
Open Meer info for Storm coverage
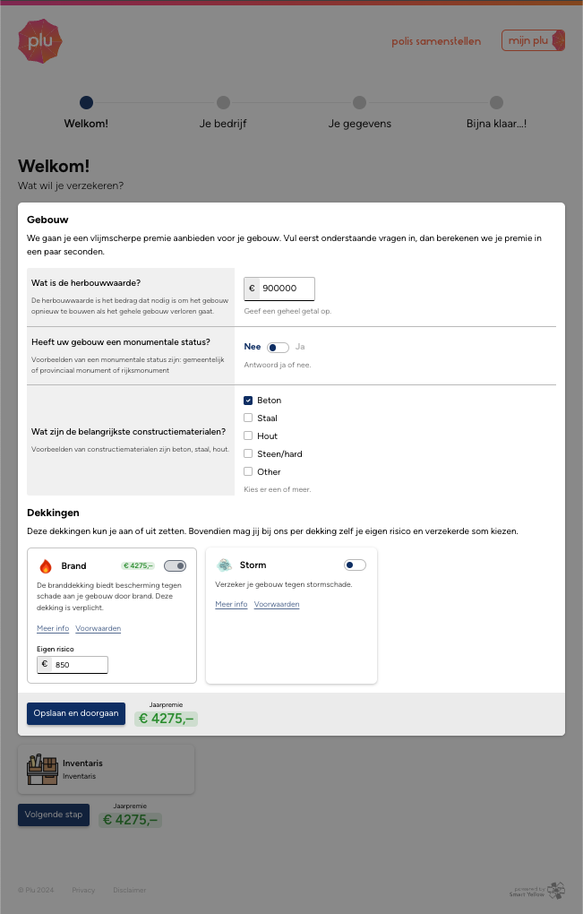[231, 604]
